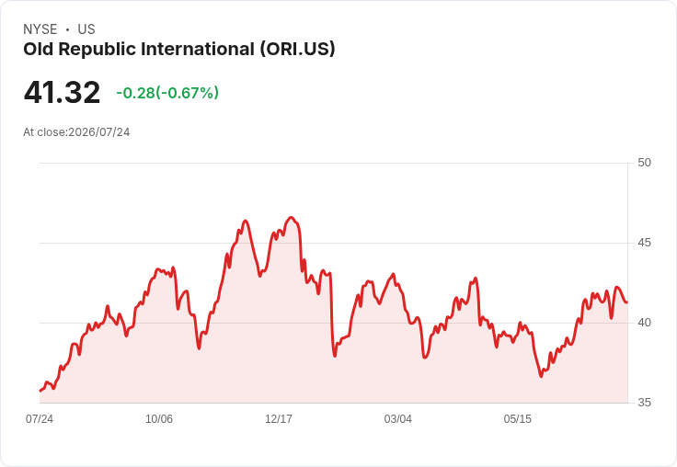Click the chart line's final point at right edge
677x467 pixels.
(626, 302)
